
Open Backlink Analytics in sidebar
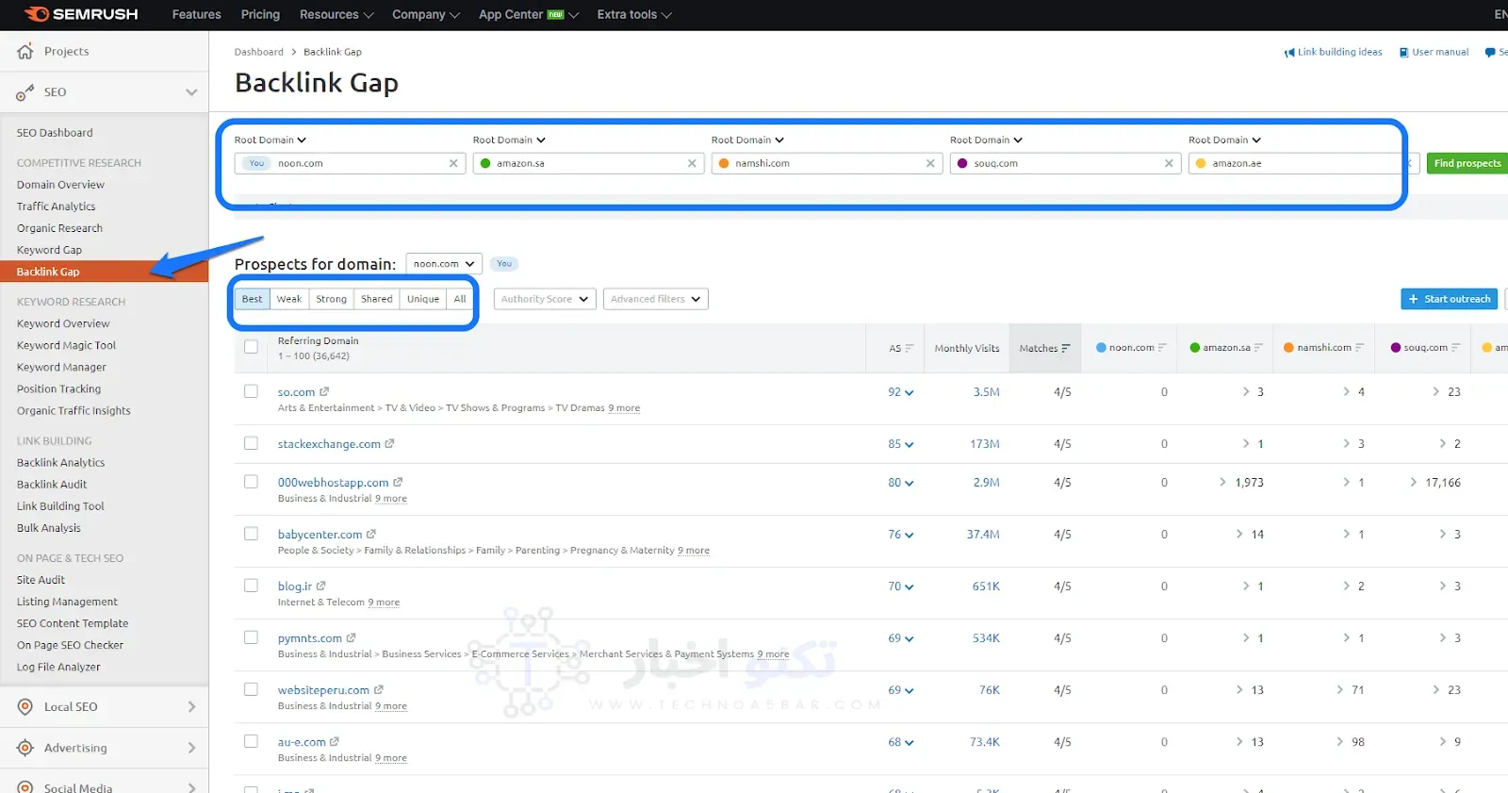pos(61,463)
